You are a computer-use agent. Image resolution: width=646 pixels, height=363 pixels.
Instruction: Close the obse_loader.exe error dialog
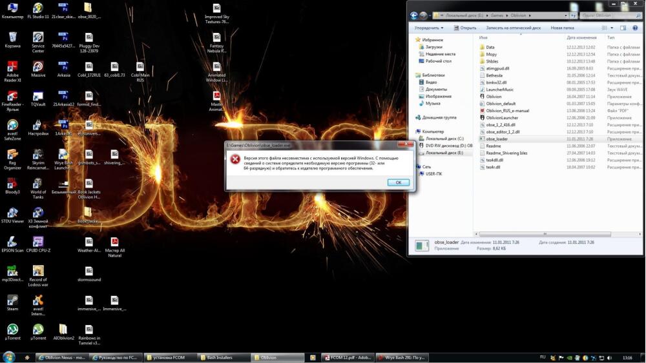coord(406,144)
